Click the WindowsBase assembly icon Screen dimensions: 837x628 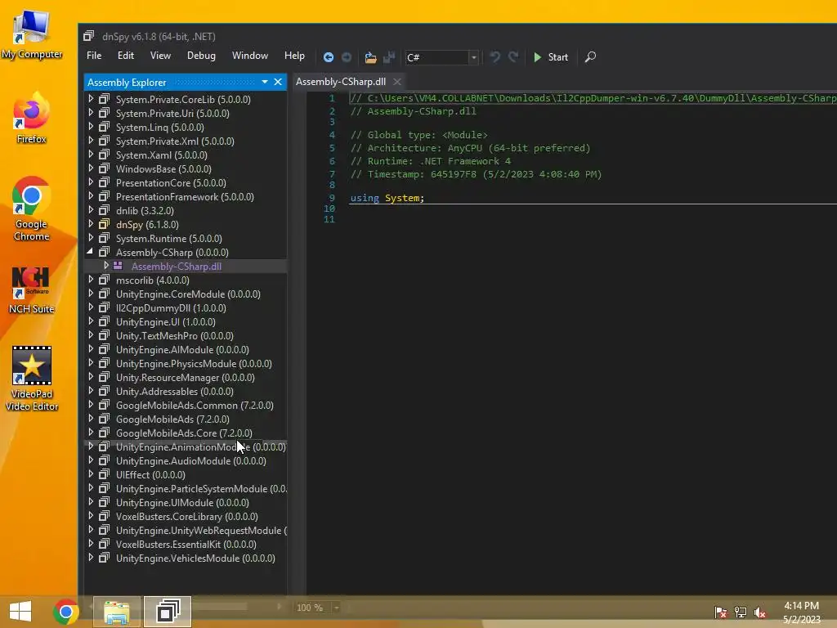104,168
